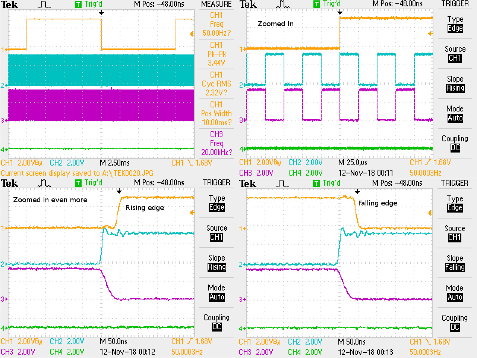Screen dimensions: 477x358
Task: Click the channel 2 ground marker on the Falling edge screen
Action: pos(242,264)
